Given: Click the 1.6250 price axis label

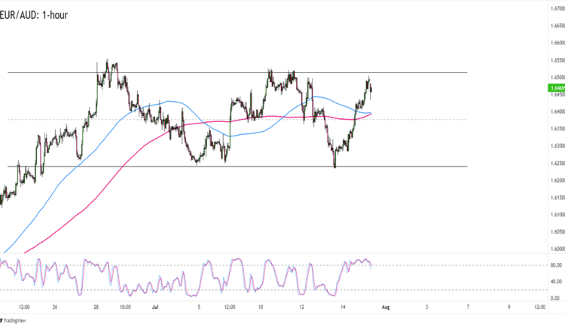Looking at the screenshot, I should click(x=554, y=163).
